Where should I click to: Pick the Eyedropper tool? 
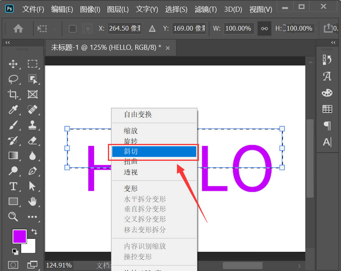13,110
